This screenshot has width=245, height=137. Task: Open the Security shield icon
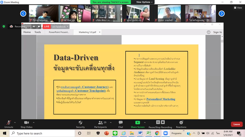(80, 122)
